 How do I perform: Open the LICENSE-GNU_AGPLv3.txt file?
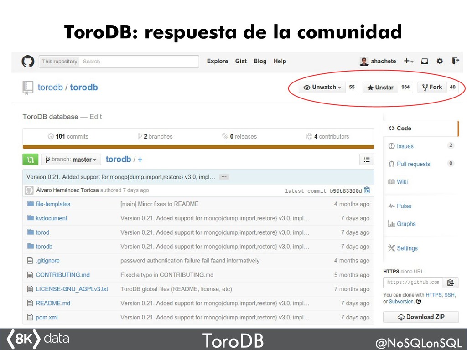coord(72,289)
